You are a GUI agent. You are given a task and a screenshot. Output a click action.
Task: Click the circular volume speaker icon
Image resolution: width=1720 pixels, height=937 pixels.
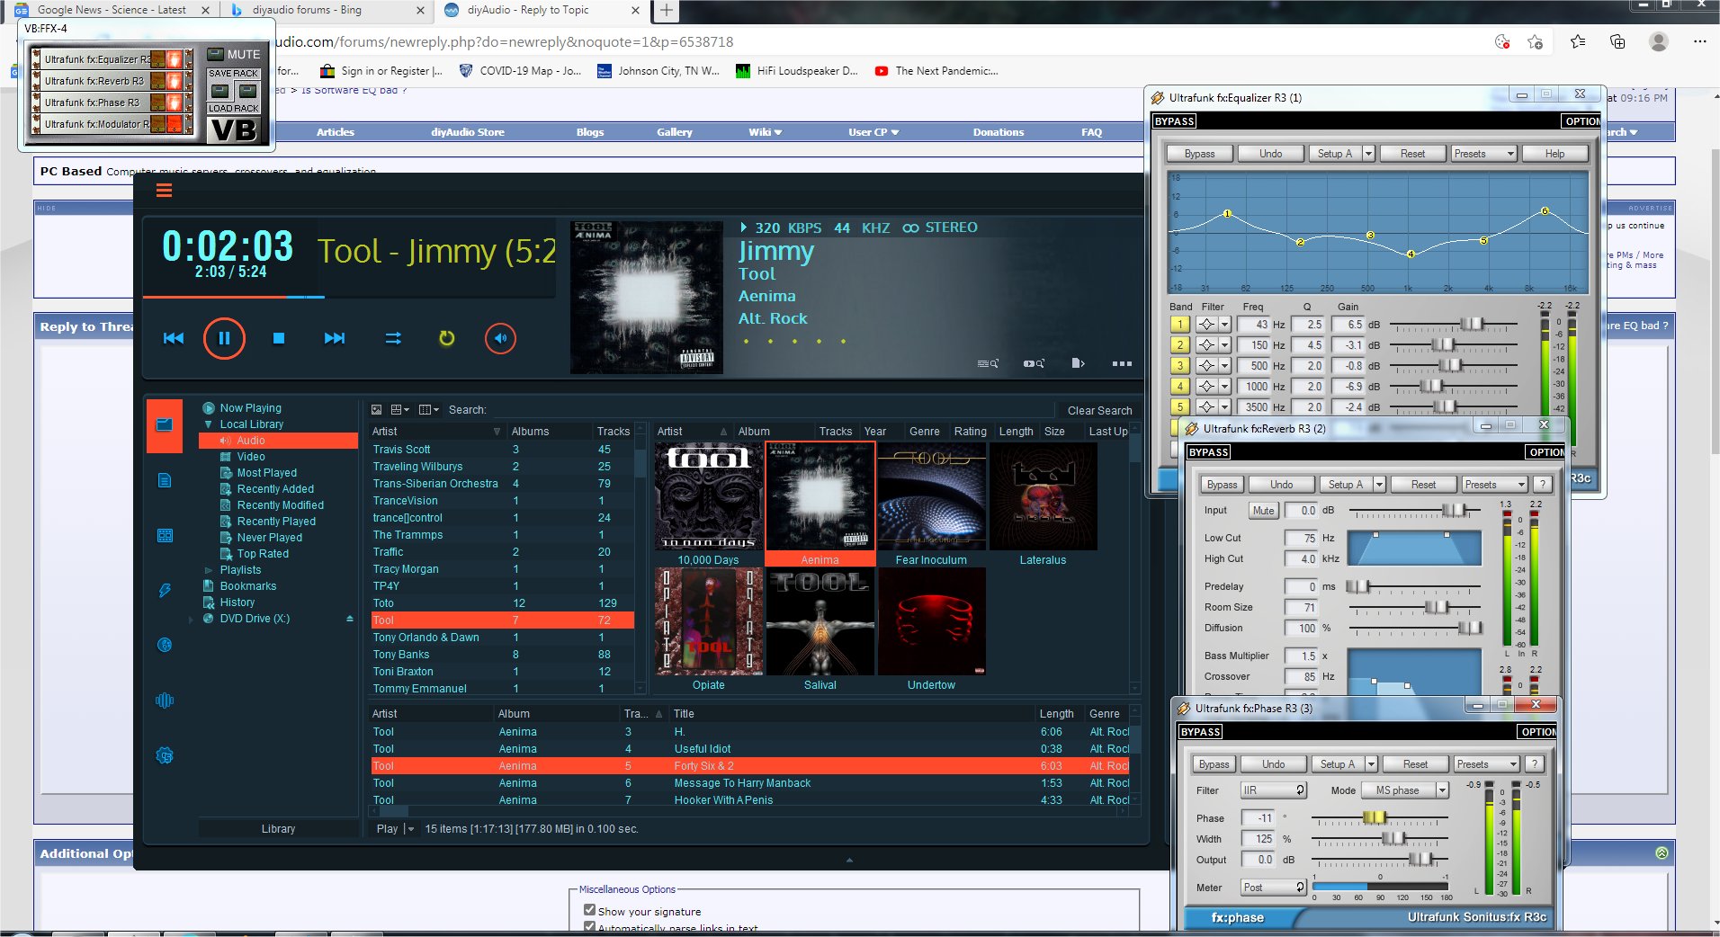pyautogui.click(x=500, y=338)
